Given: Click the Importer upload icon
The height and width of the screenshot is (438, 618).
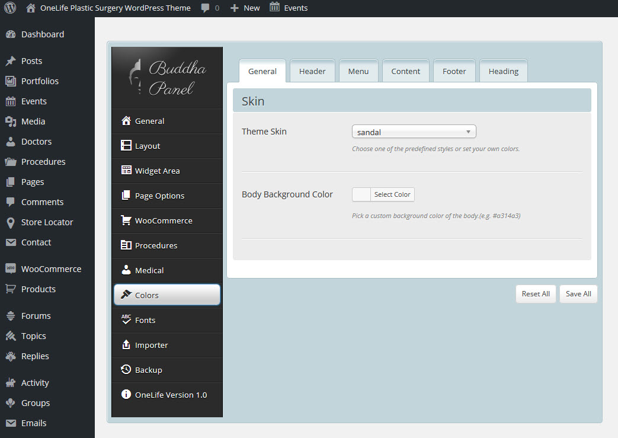Looking at the screenshot, I should (126, 345).
